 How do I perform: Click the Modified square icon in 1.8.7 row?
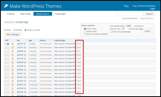[x=12, y=70]
